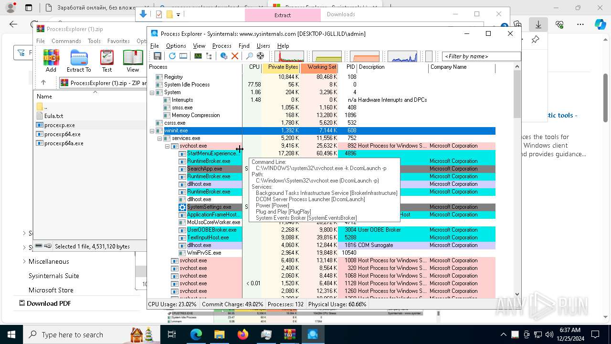Image resolution: width=611 pixels, height=344 pixels.
Task: Open the Commands menu in WinRAR
Action: [x=66, y=41]
